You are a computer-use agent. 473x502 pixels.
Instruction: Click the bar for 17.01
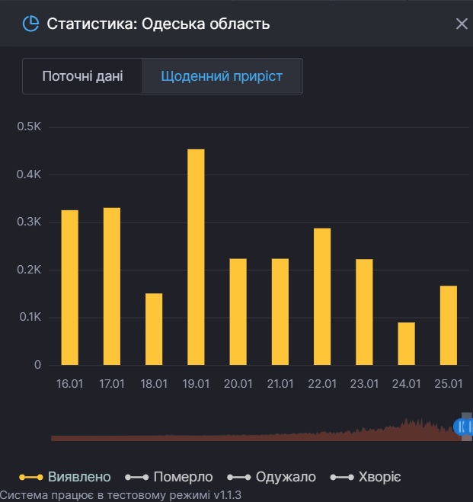tap(112, 286)
